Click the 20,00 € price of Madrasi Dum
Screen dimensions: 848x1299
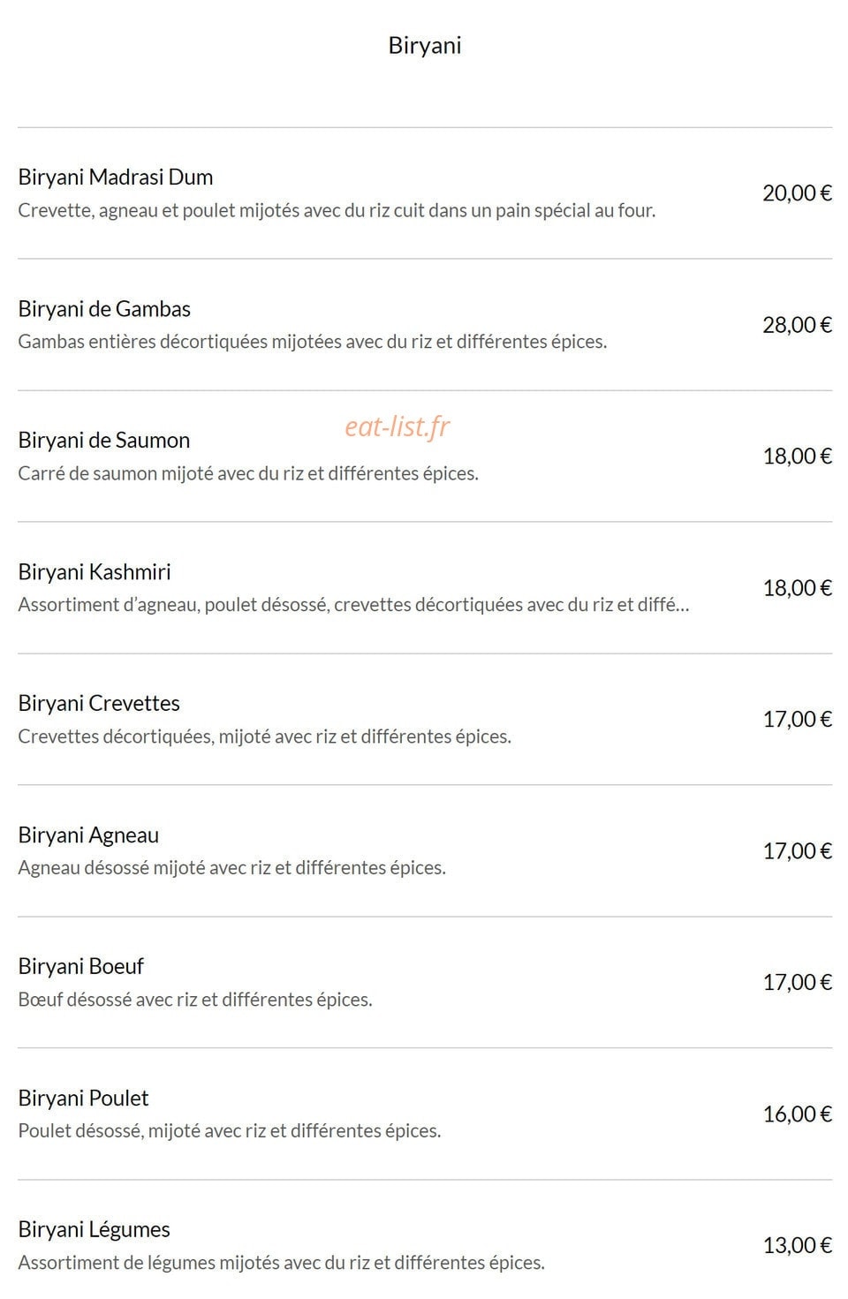tap(798, 193)
